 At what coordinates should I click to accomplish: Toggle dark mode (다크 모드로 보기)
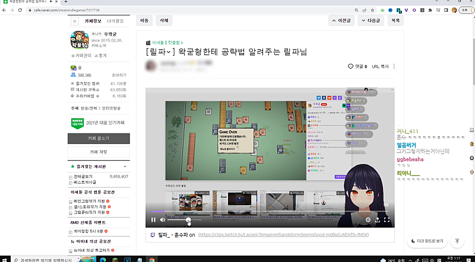click(427, 241)
